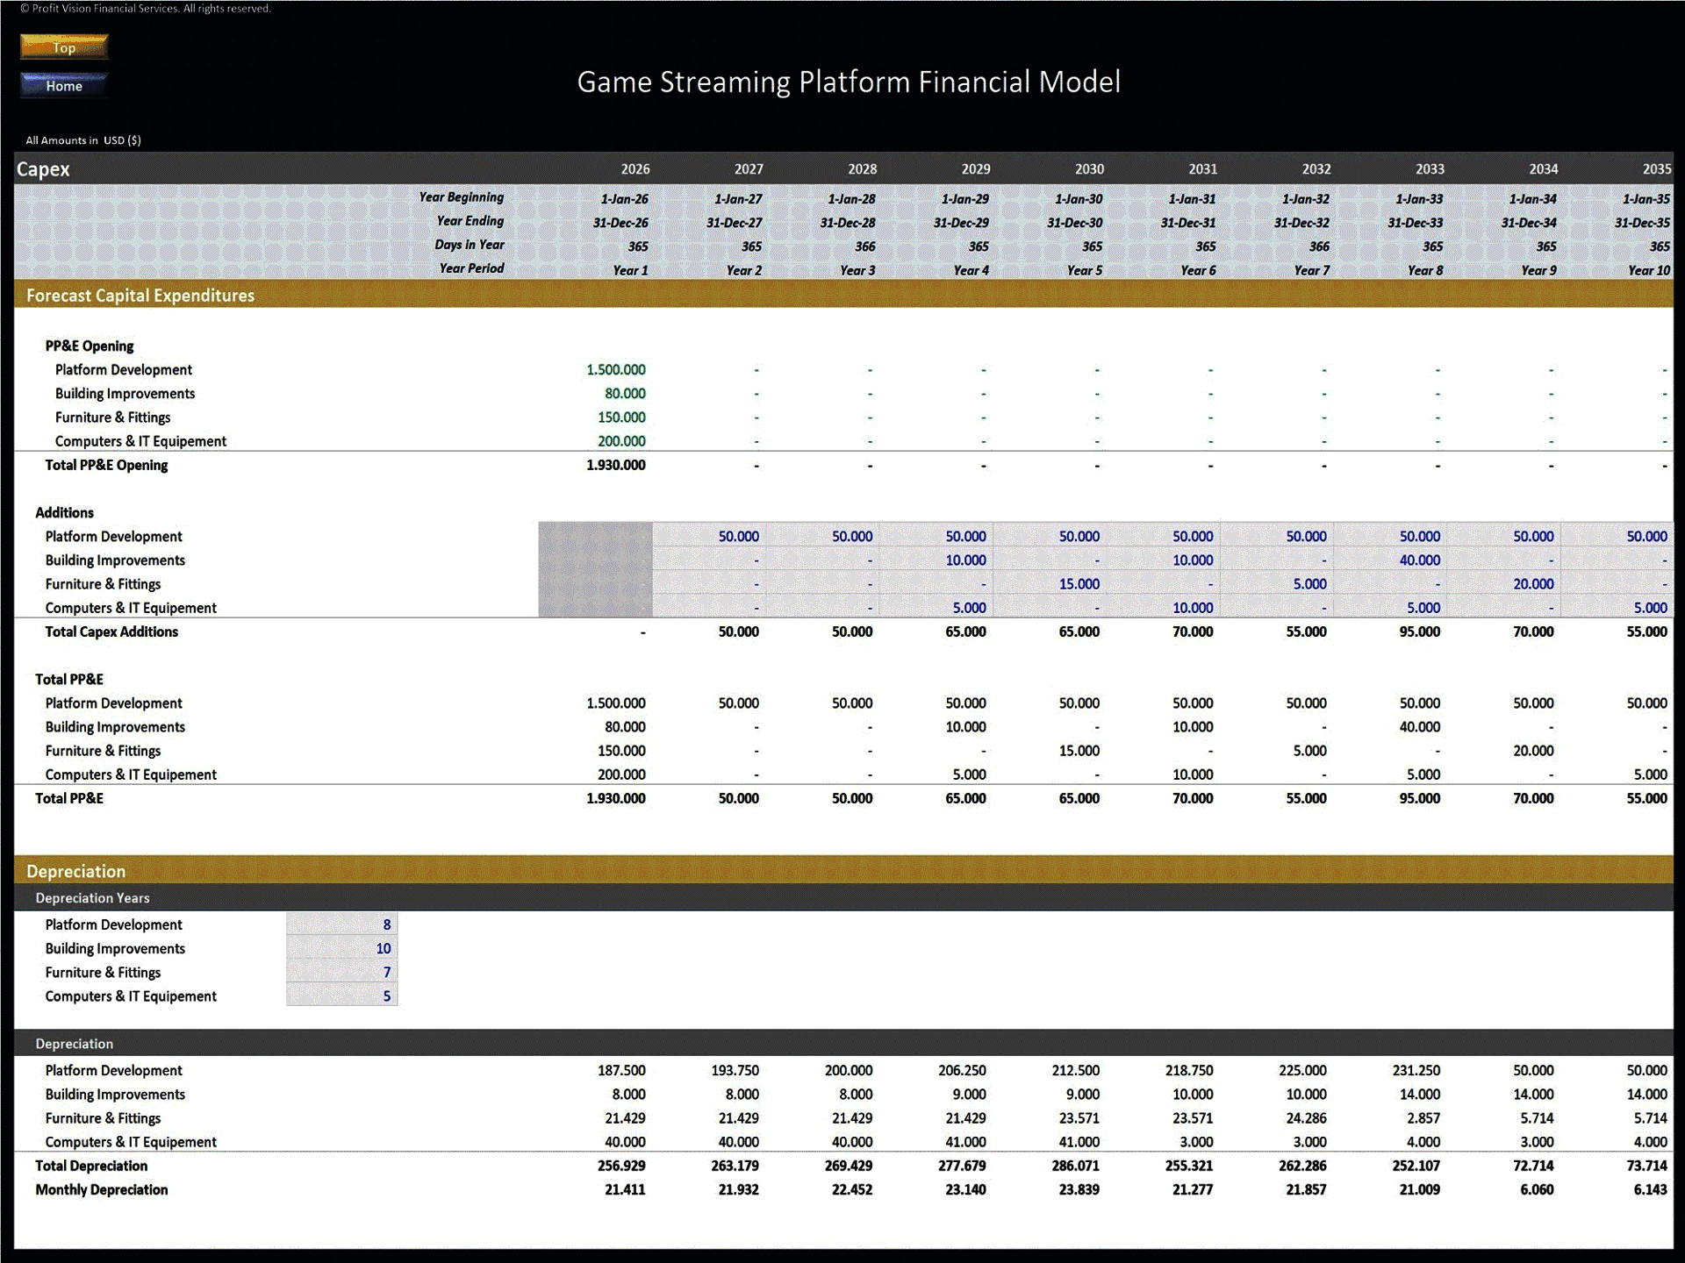Click Total PP&E Building Improvements 40.000 for 2033
This screenshot has height=1263, width=1685.
tap(1419, 726)
